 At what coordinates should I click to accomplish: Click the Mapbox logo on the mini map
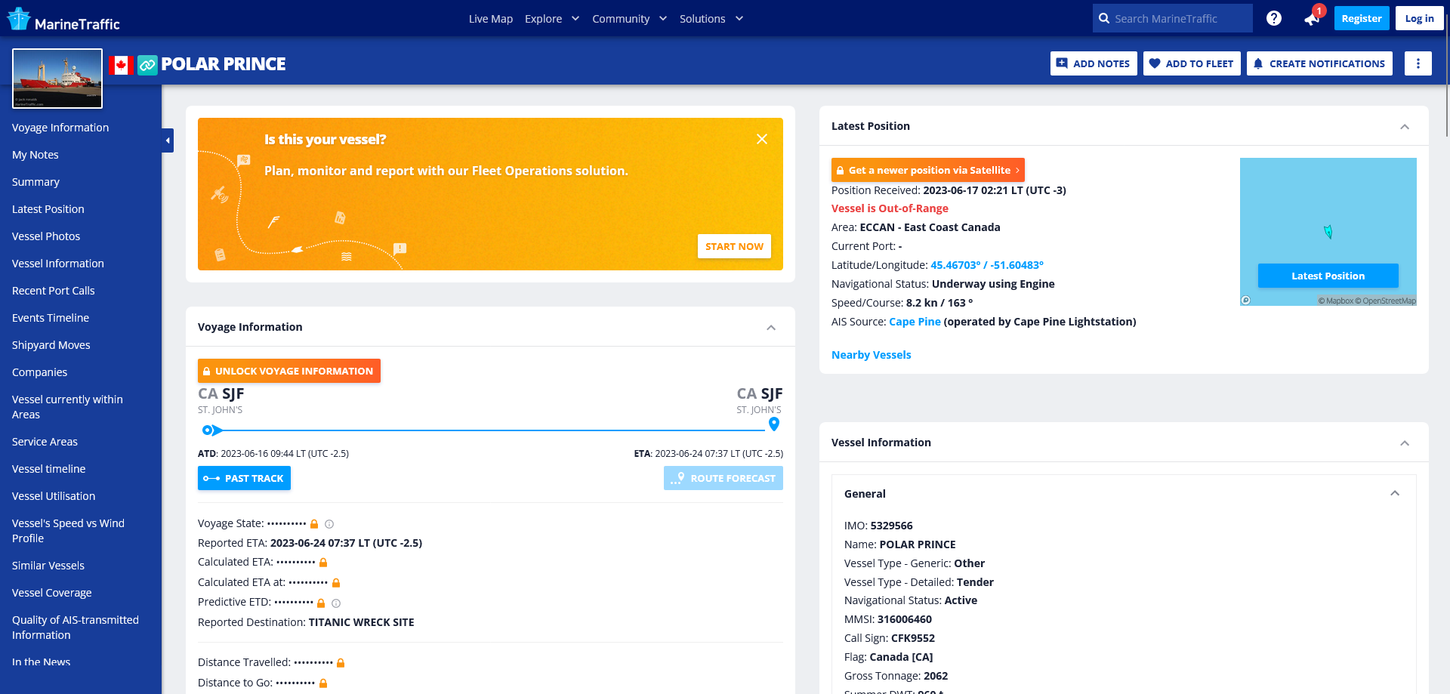point(1246,301)
